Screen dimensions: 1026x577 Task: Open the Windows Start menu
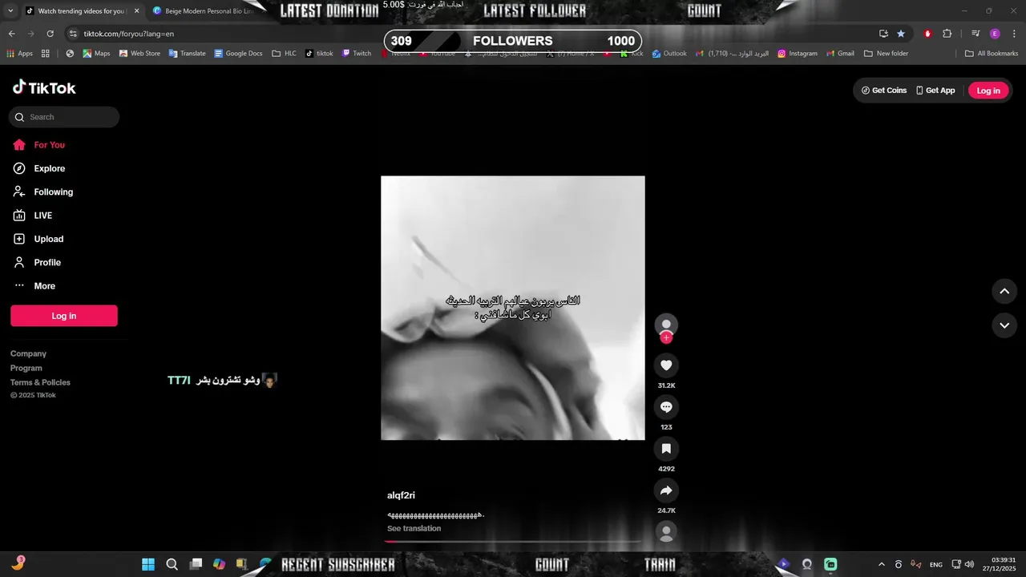click(x=148, y=564)
